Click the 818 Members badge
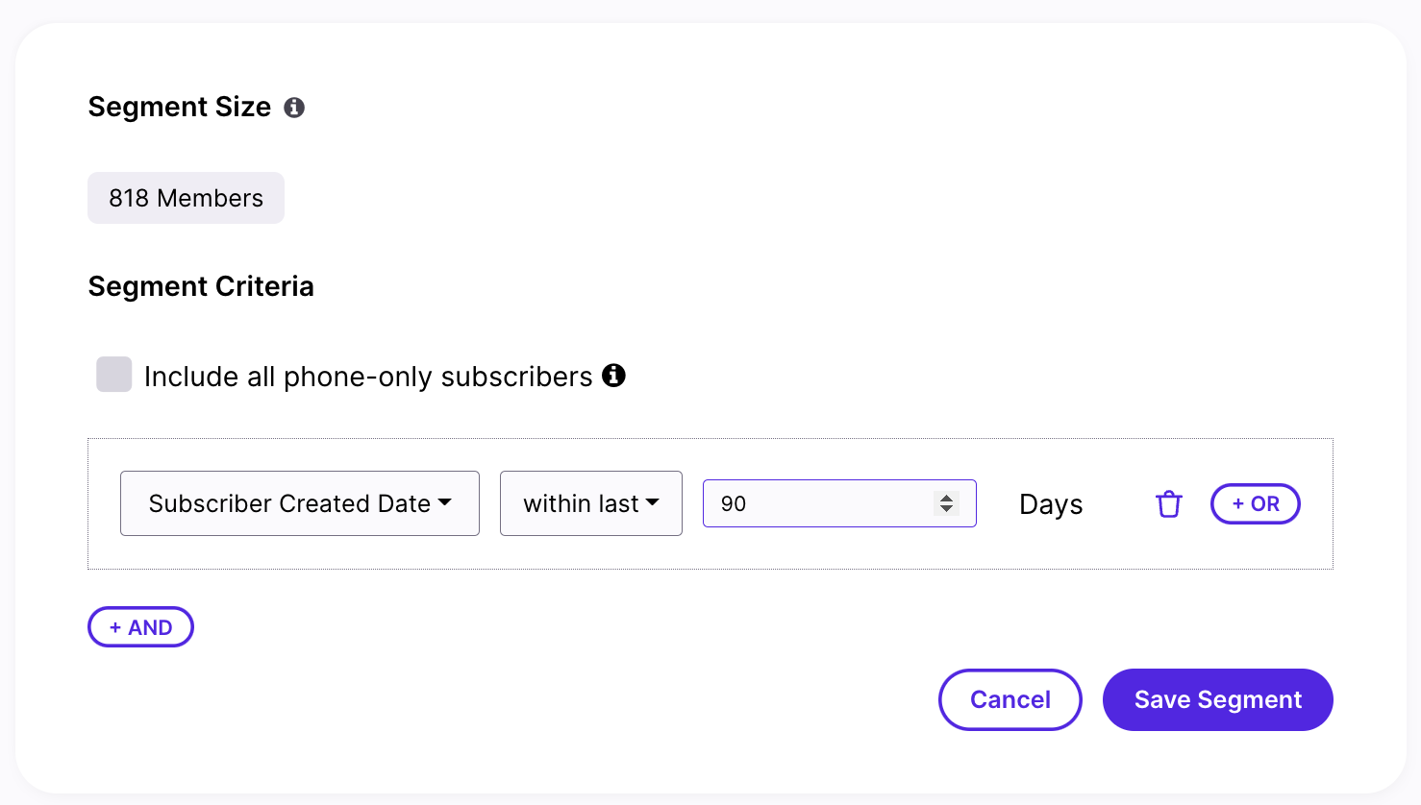The width and height of the screenshot is (1421, 805). 186,198
